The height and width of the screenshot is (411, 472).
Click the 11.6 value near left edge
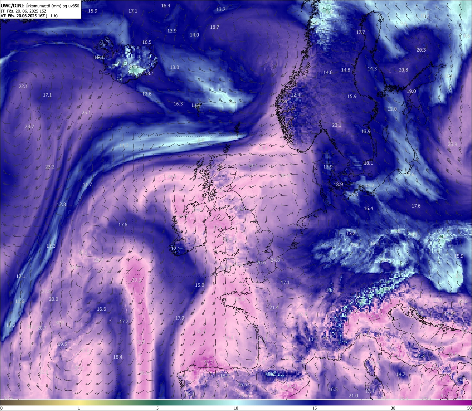20,302
